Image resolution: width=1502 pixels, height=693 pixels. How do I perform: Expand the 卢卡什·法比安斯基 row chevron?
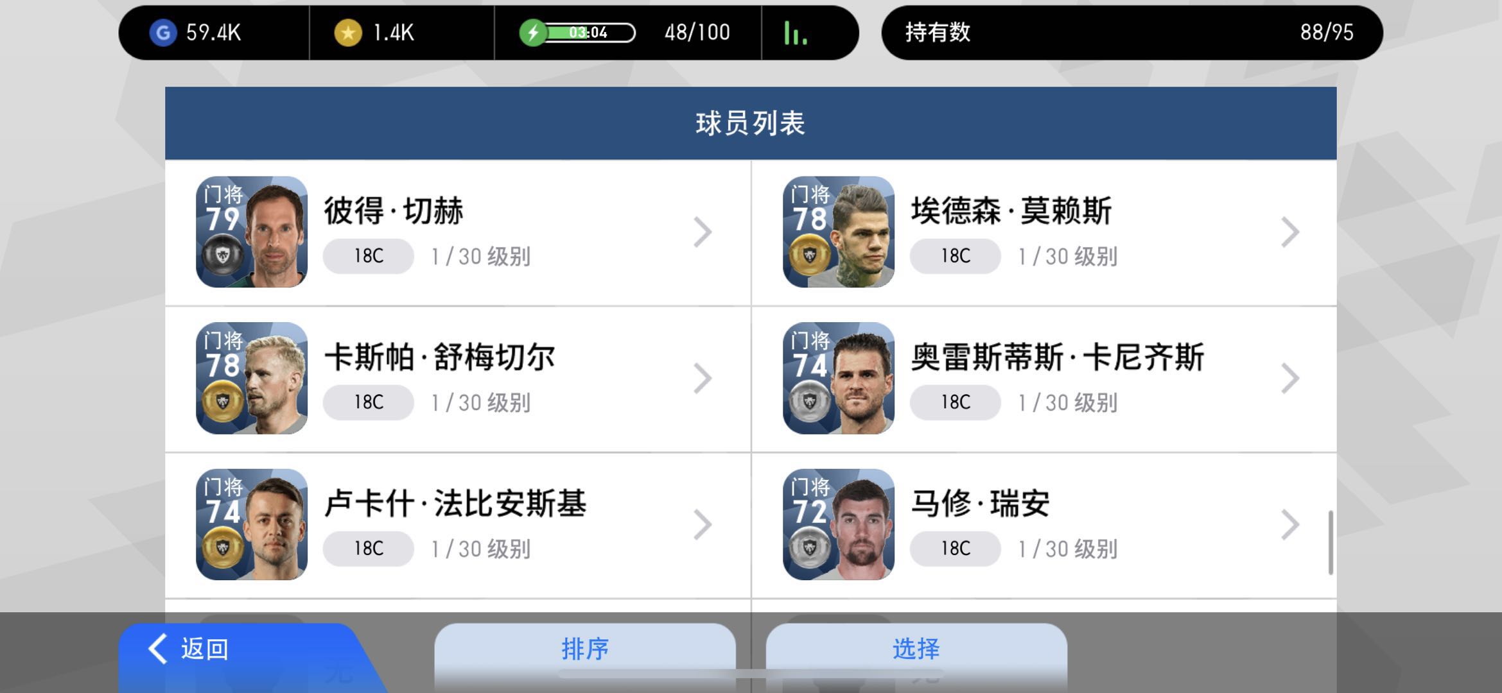click(x=703, y=525)
